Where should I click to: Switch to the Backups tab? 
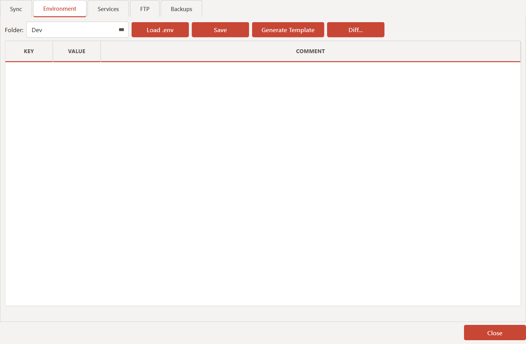click(x=181, y=8)
